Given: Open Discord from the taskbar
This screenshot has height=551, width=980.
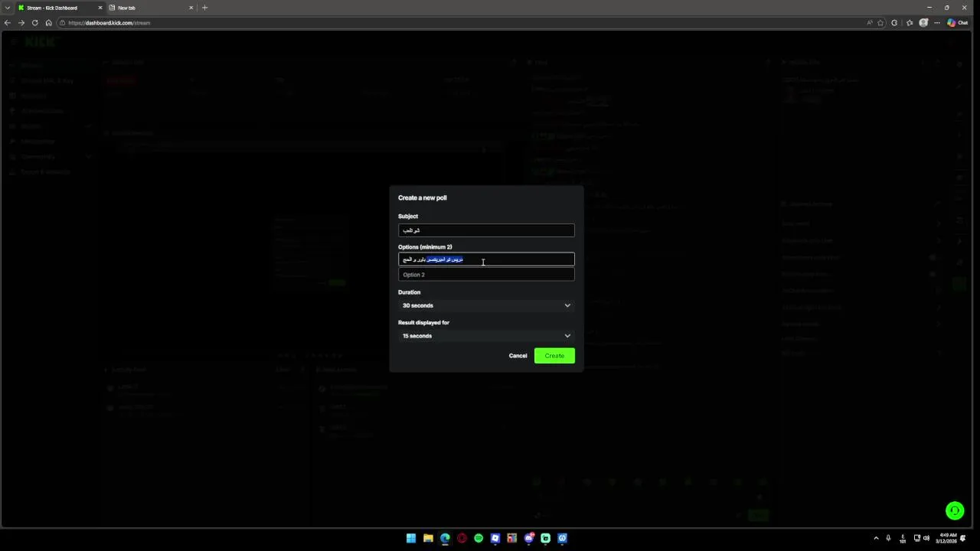Looking at the screenshot, I should click(529, 538).
